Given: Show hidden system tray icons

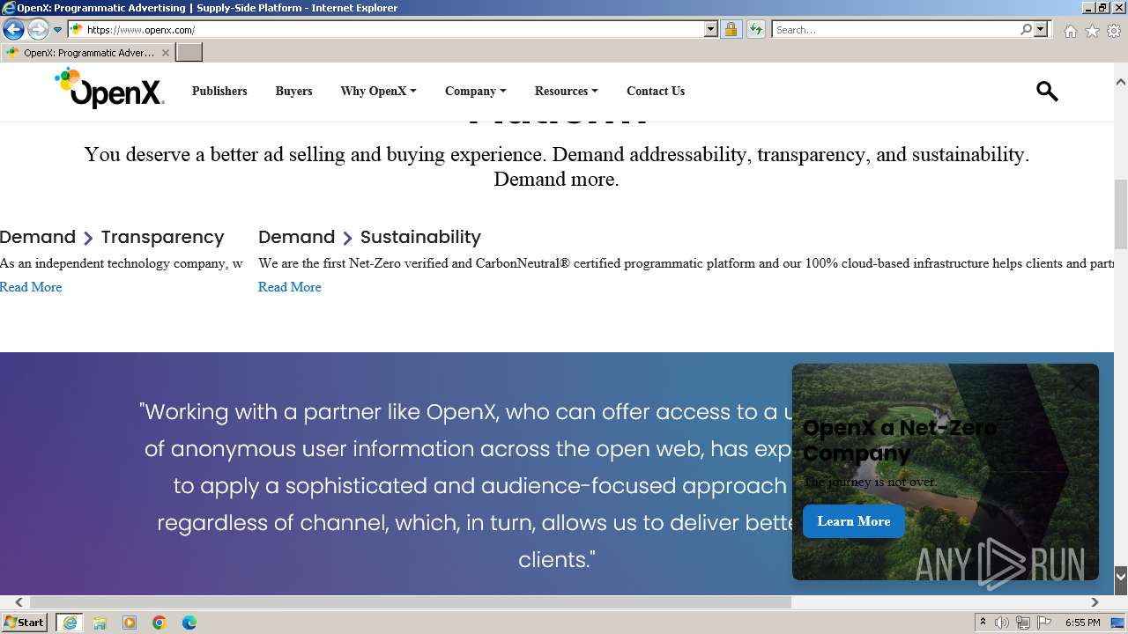Looking at the screenshot, I should [x=983, y=623].
